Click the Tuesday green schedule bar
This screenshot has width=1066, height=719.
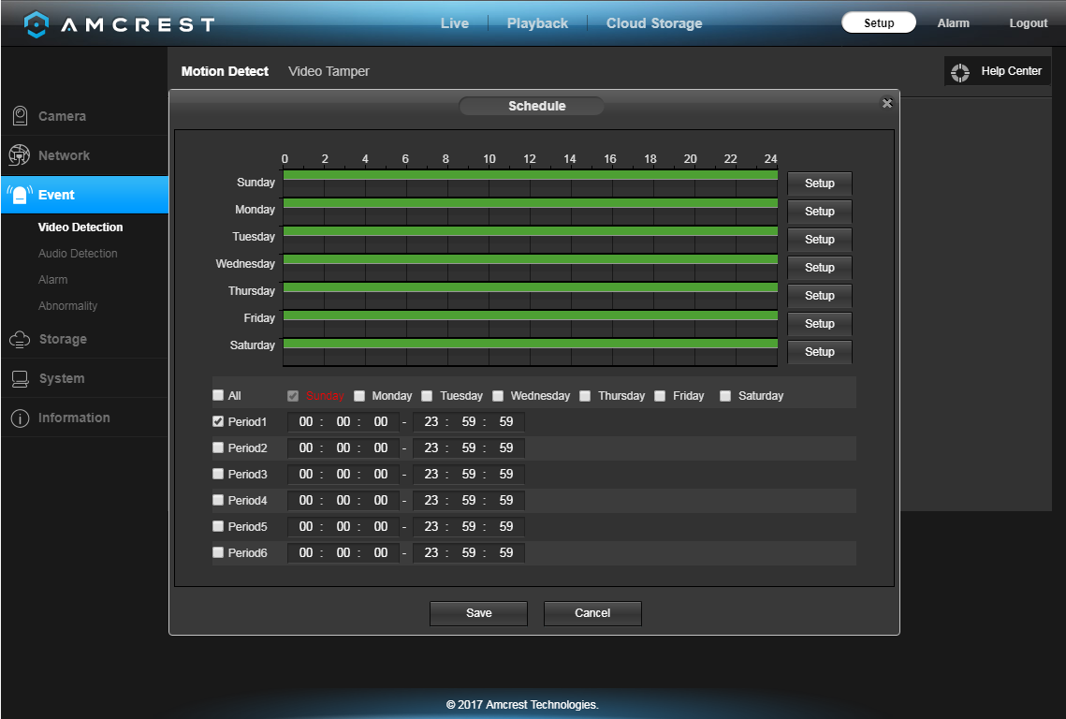pos(531,231)
